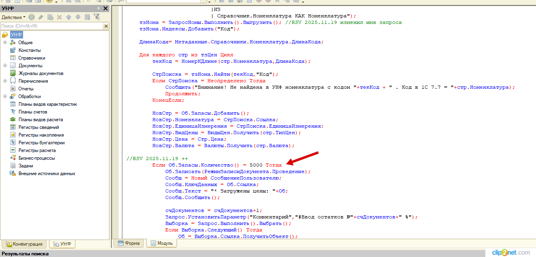Screen dimensions: 536x257
Task: Select Отчеты in the configuration tree
Action: 26,89
